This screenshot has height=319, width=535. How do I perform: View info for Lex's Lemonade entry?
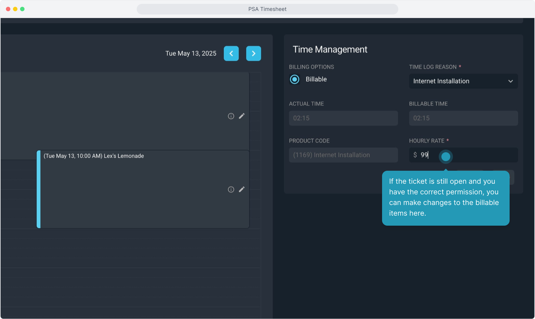(x=231, y=189)
